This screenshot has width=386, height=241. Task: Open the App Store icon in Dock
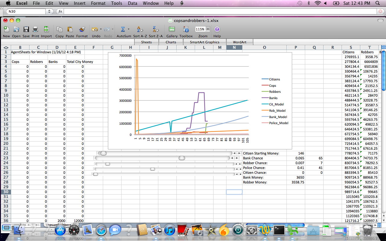[60, 231]
